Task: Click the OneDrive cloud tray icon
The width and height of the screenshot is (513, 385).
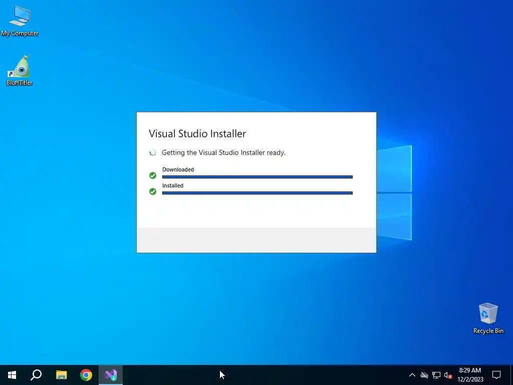Action: coord(424,375)
